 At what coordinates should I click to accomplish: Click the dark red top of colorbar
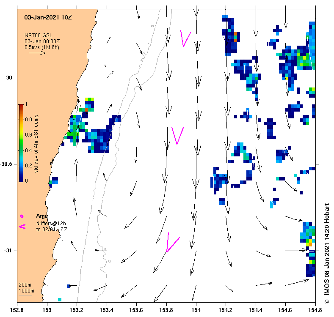point(21,106)
